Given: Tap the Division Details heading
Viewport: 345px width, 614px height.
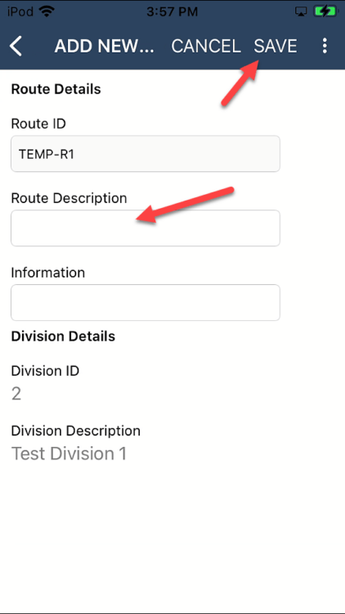Looking at the screenshot, I should pos(63,336).
